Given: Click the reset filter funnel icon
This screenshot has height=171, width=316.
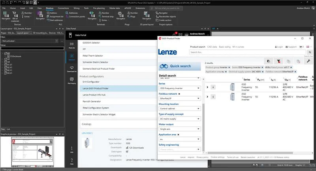Looking at the screenshot, I should 279,61.
